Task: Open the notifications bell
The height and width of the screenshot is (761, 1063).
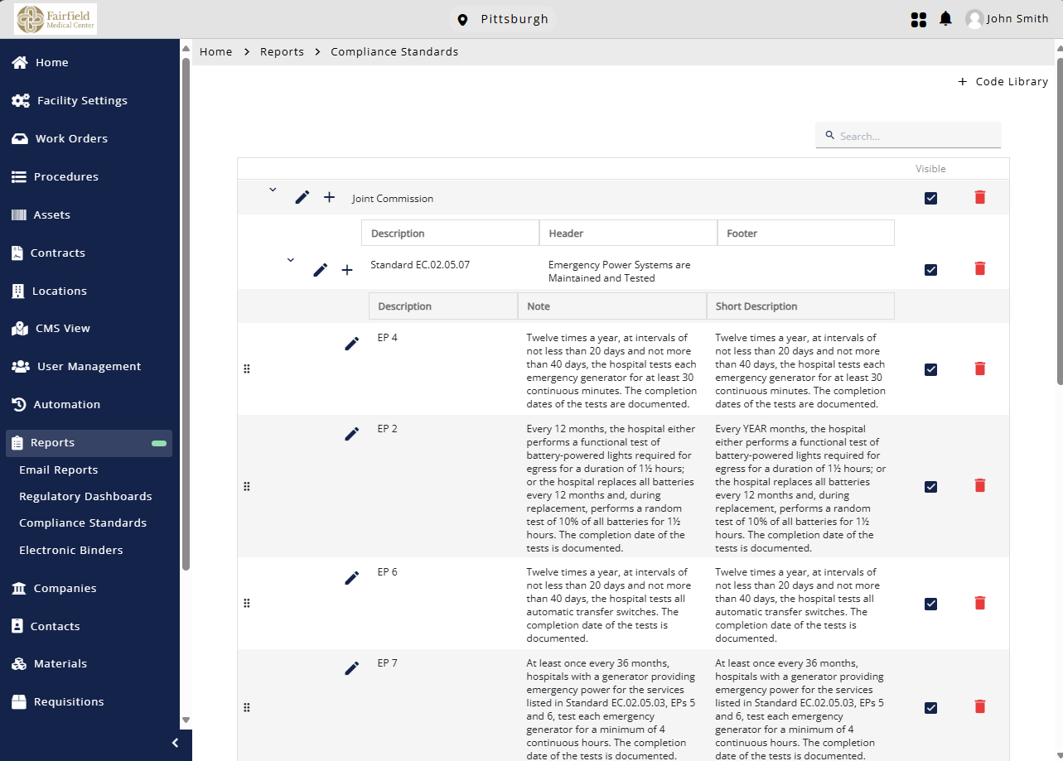Action: (945, 19)
